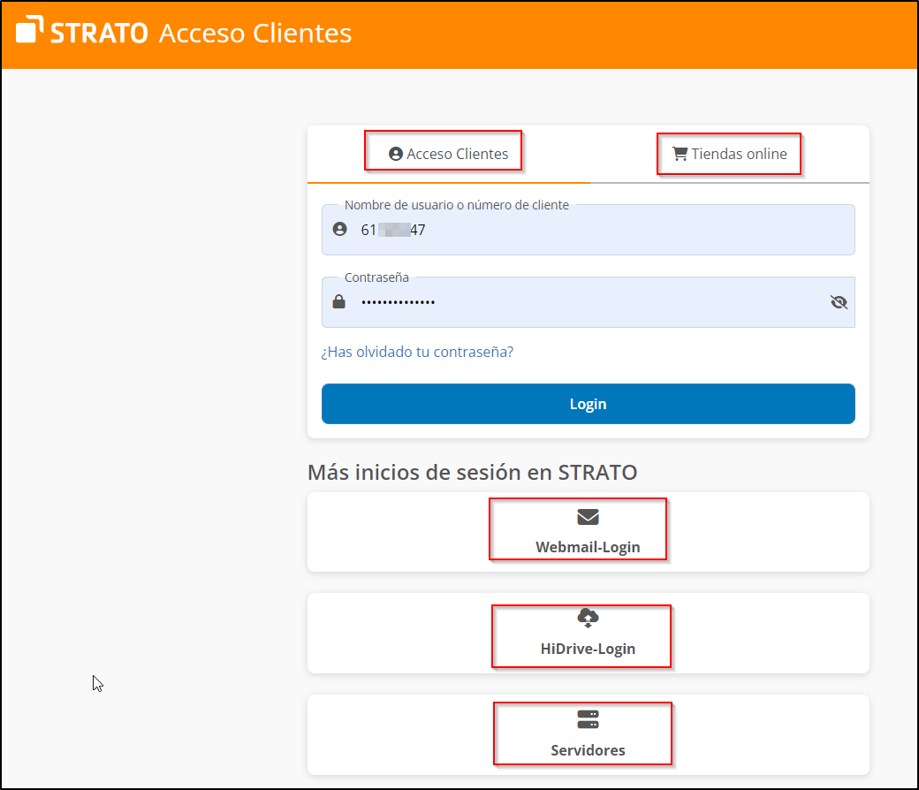This screenshot has height=790, width=919.
Task: Click the envelope icon for Webmail
Action: (588, 517)
